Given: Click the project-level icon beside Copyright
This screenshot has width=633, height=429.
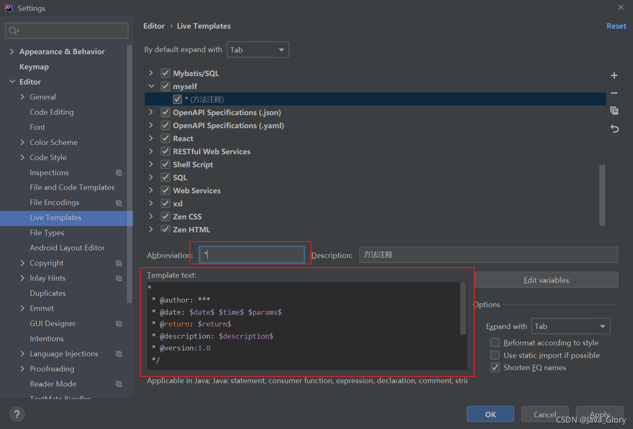Looking at the screenshot, I should pos(119,263).
